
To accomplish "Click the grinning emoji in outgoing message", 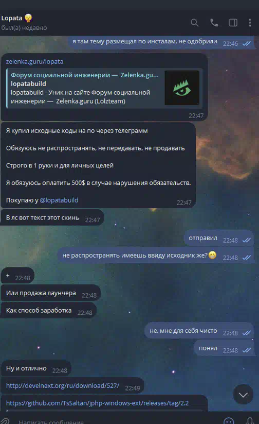I will click(x=213, y=255).
